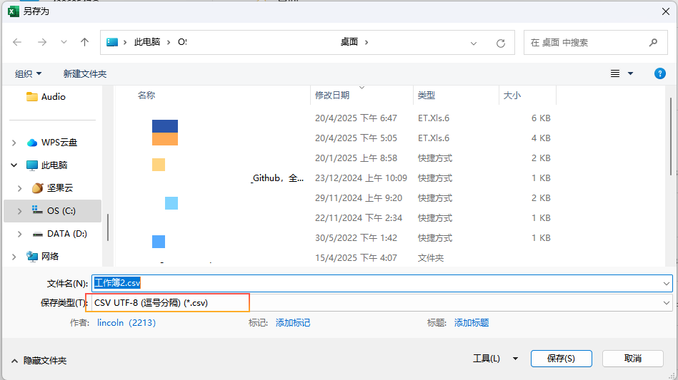
Task: Open the help question mark icon
Action: (x=660, y=73)
